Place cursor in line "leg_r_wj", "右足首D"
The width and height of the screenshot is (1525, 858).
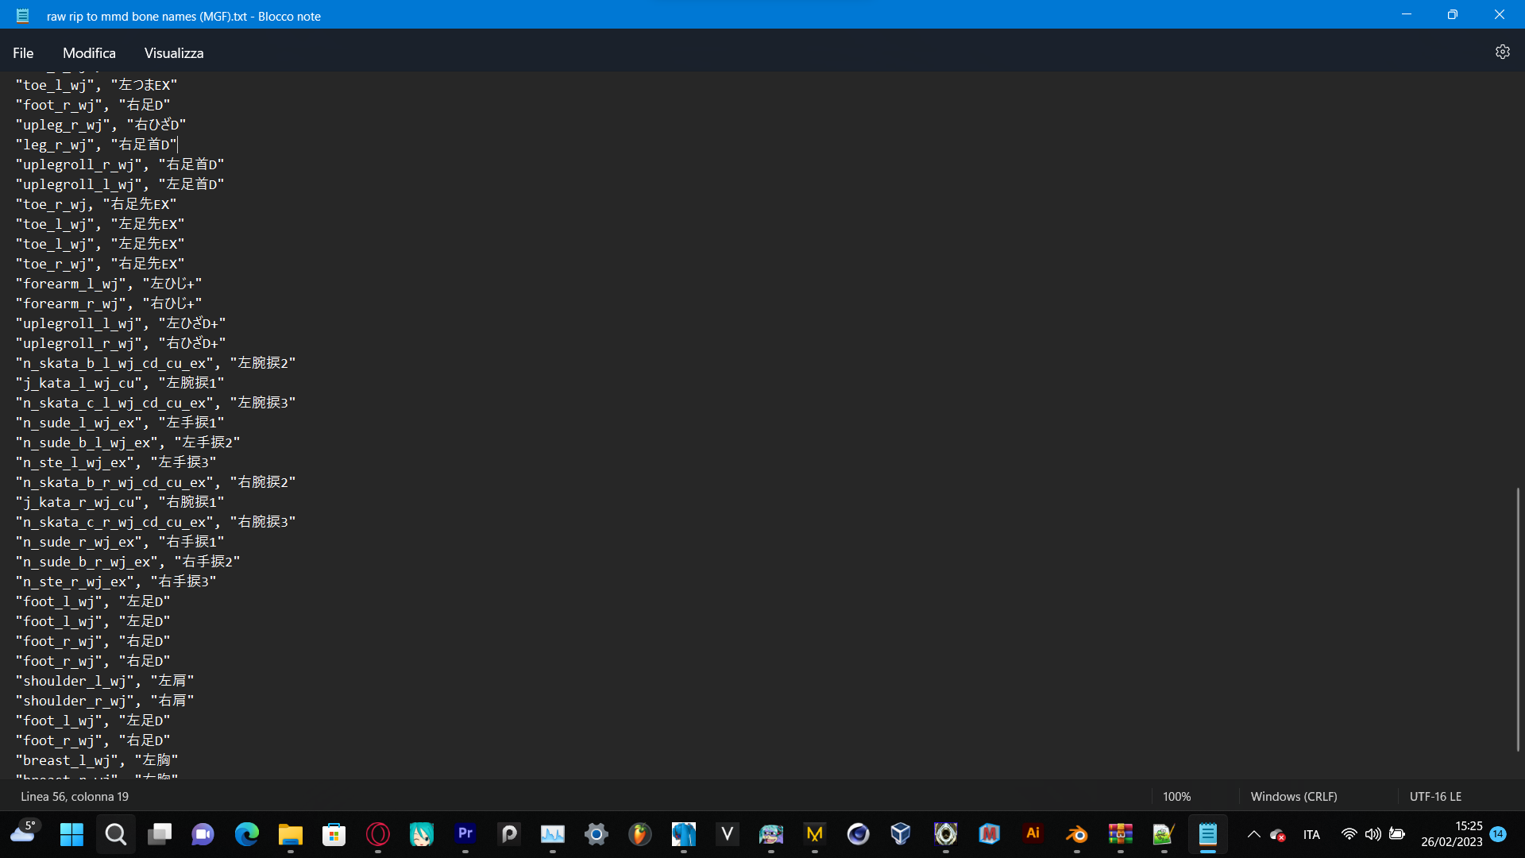pos(96,145)
